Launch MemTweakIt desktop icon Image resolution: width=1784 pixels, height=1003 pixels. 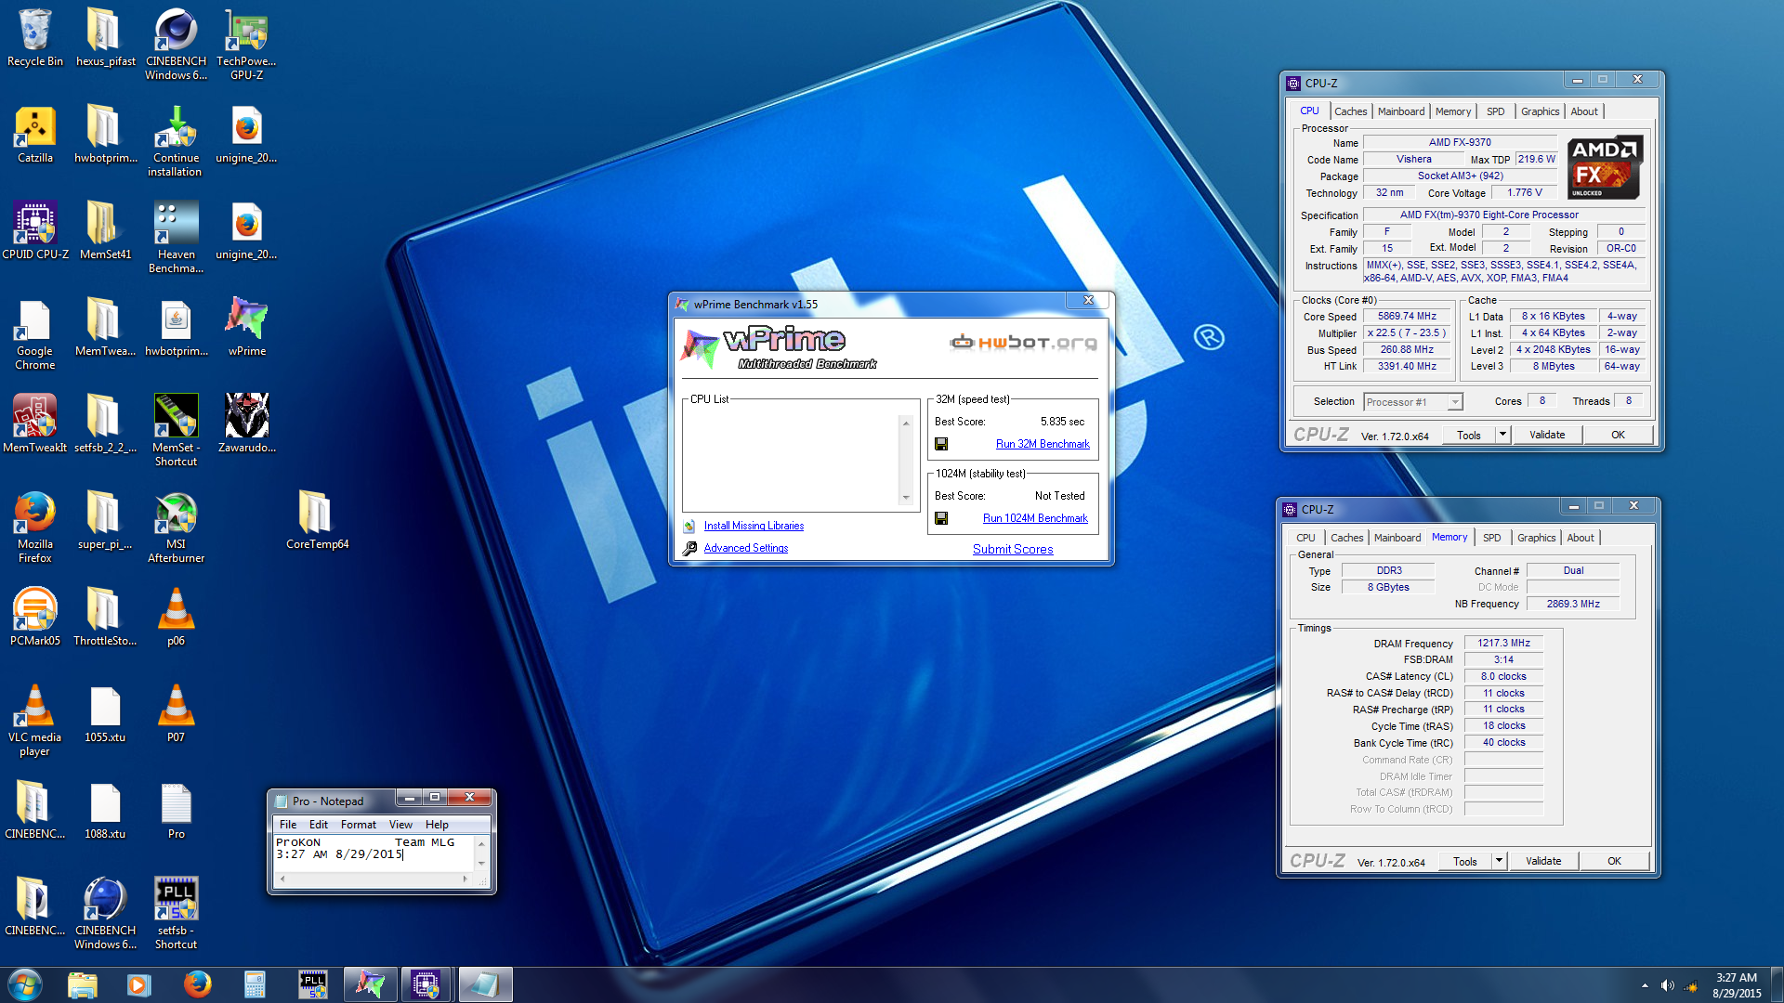[34, 424]
